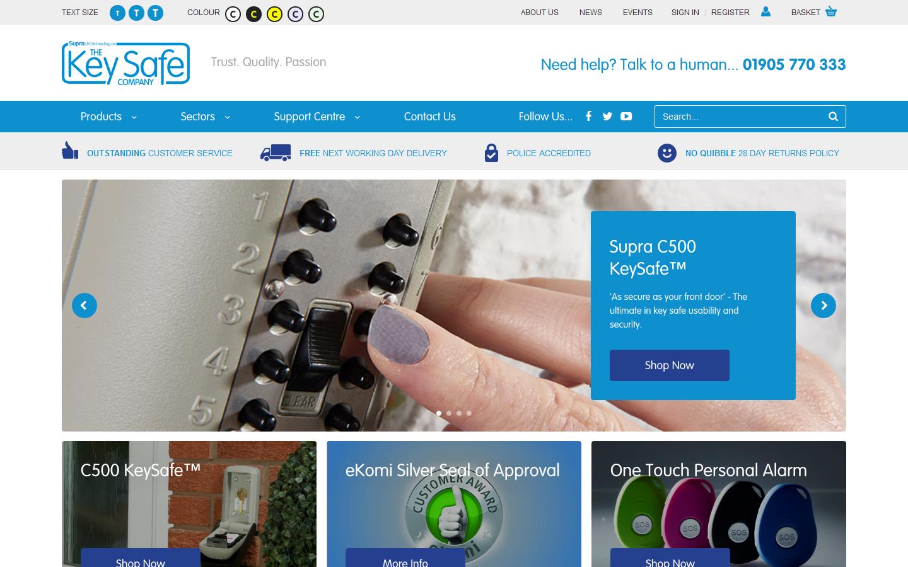Choose the yellow colour scheme swatch

274,14
